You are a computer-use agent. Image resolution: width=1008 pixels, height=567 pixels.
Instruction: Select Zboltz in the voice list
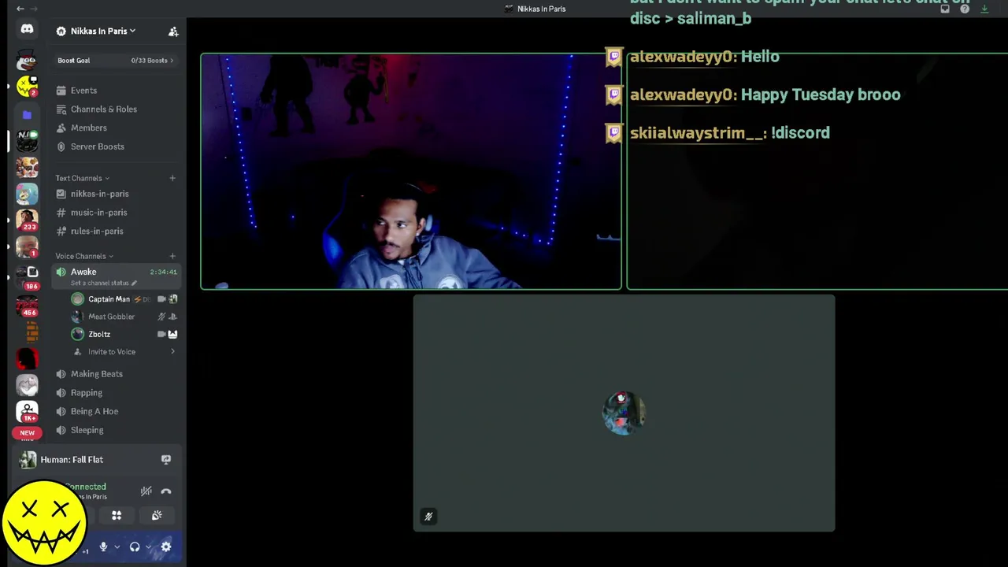[x=124, y=335]
